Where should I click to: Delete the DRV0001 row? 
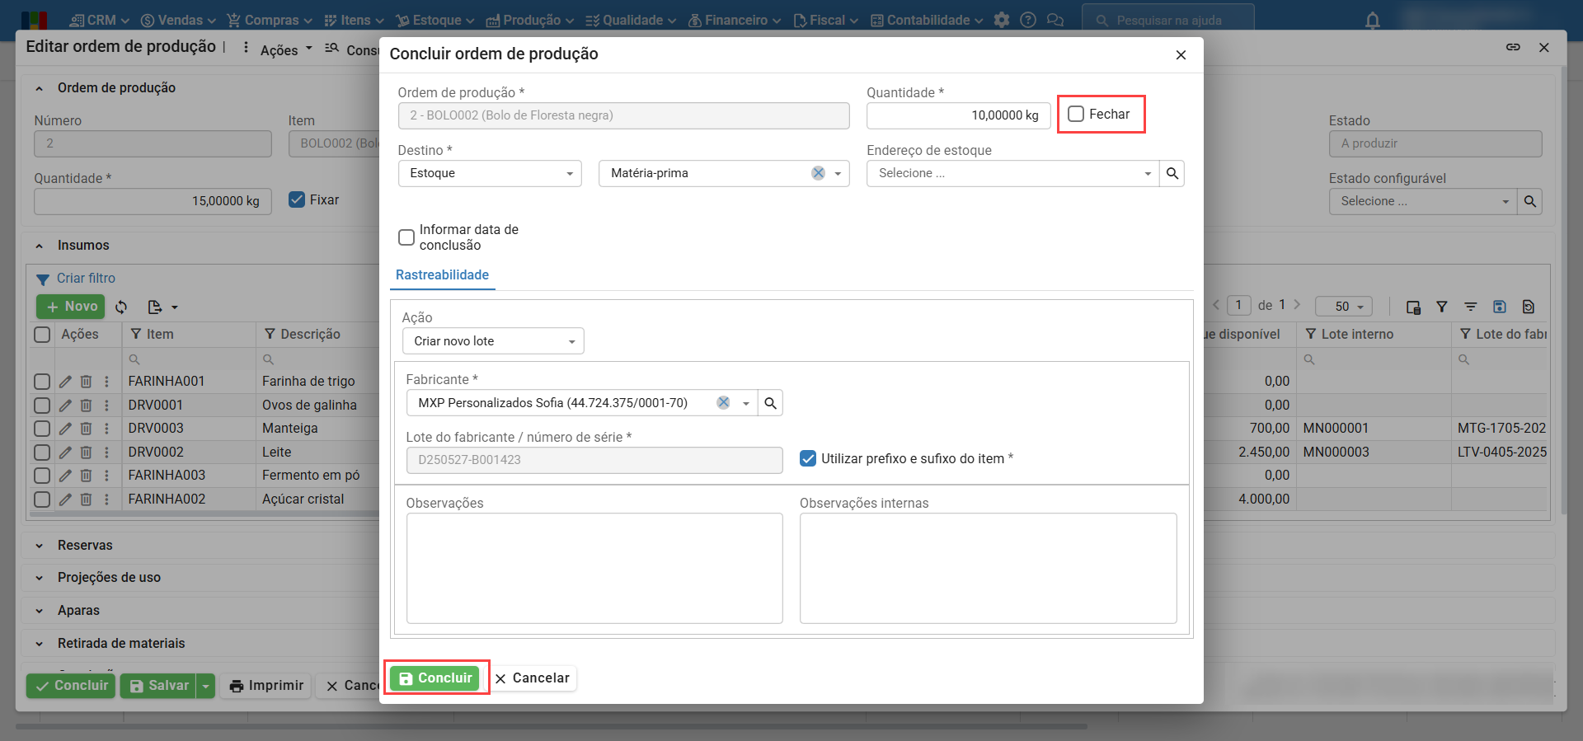pos(86,406)
